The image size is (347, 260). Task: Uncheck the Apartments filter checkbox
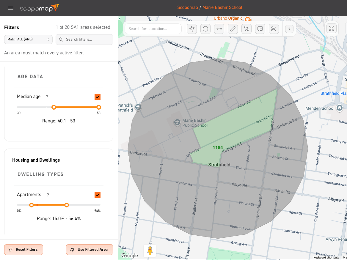[98, 195]
